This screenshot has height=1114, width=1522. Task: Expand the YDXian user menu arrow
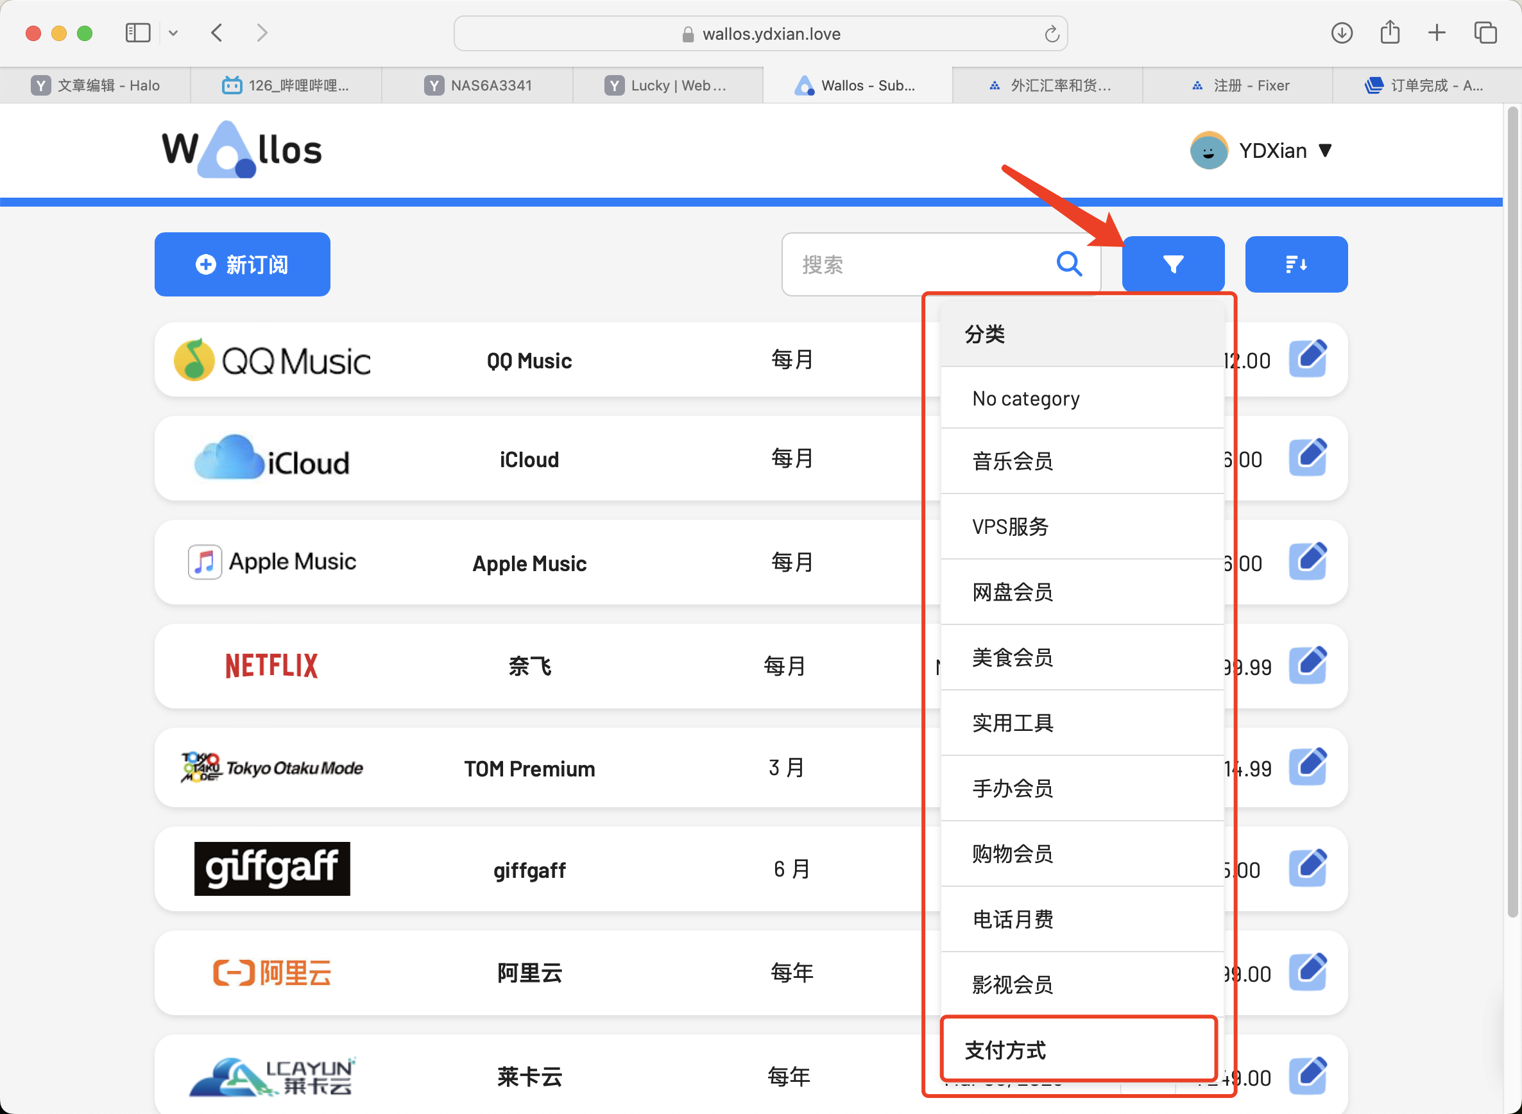[x=1324, y=150]
